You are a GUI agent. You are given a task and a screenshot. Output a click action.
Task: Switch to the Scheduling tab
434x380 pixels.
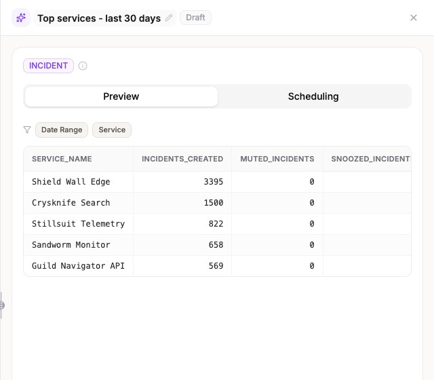pyautogui.click(x=313, y=96)
